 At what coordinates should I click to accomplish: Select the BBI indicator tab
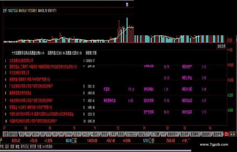pos(43,134)
